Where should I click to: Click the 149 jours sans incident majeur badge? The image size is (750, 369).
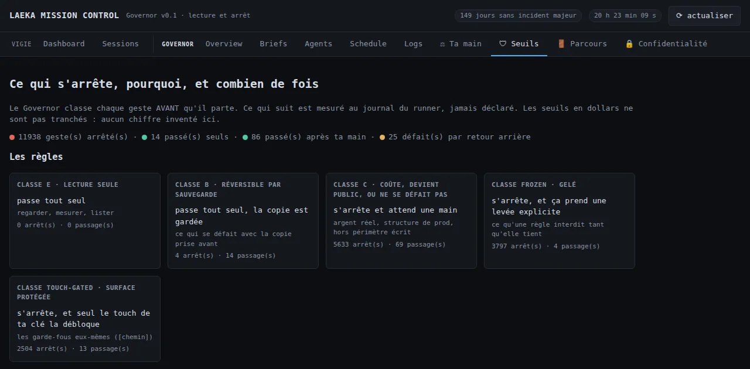519,16
